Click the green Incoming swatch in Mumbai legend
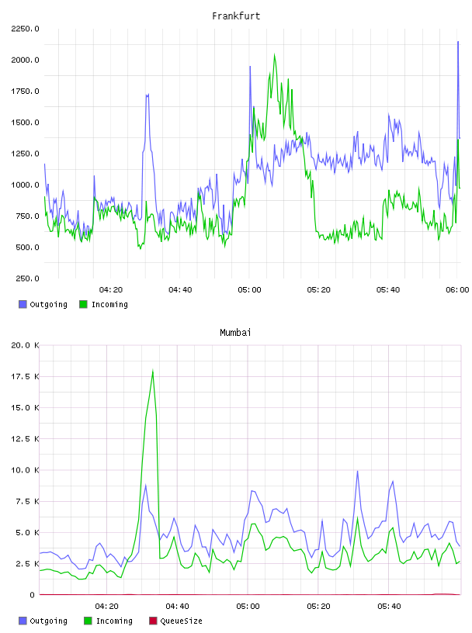This screenshot has width=472, height=633. pyautogui.click(x=88, y=621)
